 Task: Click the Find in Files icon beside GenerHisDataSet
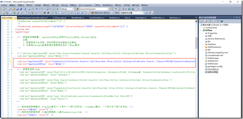[x=77, y=9]
